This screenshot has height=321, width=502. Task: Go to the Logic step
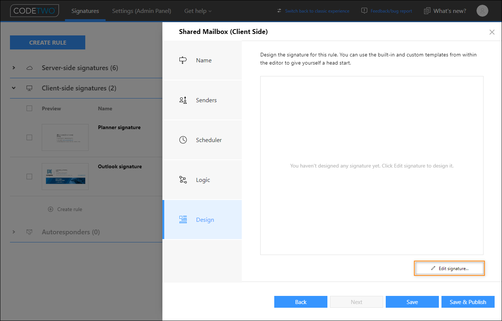(202, 180)
